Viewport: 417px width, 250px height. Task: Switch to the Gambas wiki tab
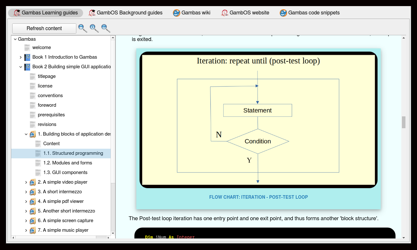191,13
